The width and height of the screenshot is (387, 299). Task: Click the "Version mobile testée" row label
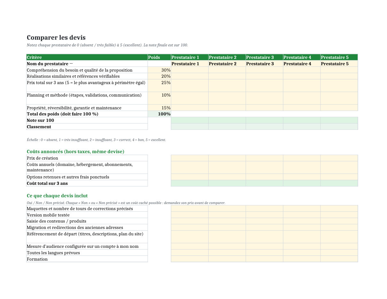pyautogui.click(x=87, y=215)
